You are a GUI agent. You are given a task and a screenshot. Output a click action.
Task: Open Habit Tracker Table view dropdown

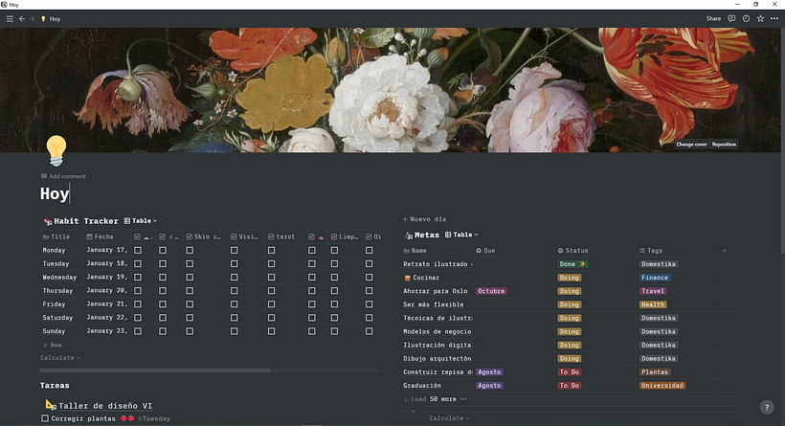pos(141,221)
